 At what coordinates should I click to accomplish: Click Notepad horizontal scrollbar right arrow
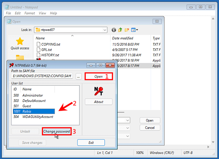coord(208,147)
